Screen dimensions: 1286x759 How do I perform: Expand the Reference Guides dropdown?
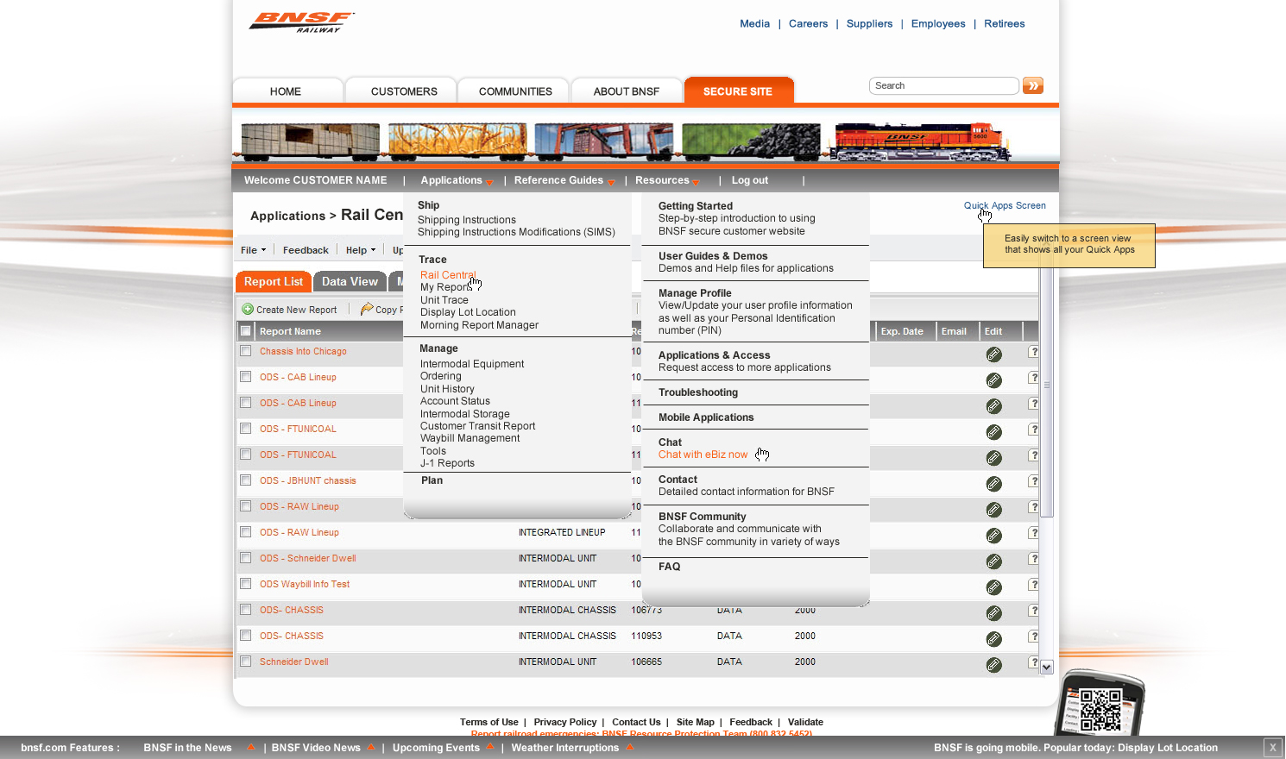click(x=564, y=180)
